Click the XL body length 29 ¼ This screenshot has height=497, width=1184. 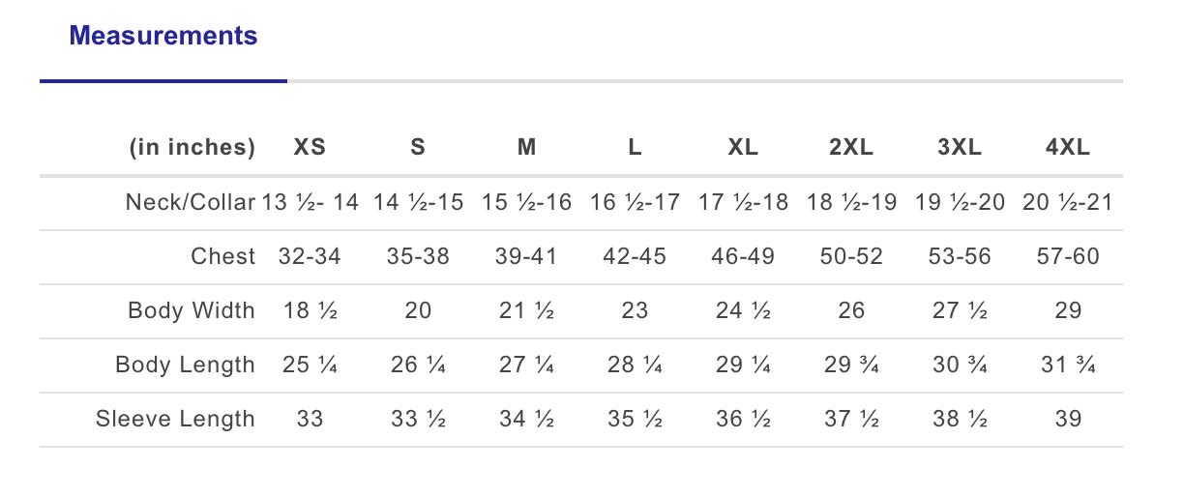click(x=743, y=365)
